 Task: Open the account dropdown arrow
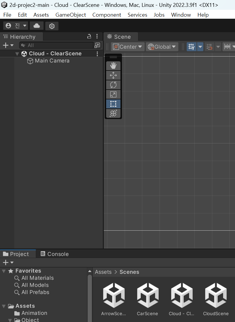pos(25,26)
